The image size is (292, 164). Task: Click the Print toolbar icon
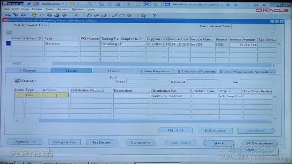[57, 15]
